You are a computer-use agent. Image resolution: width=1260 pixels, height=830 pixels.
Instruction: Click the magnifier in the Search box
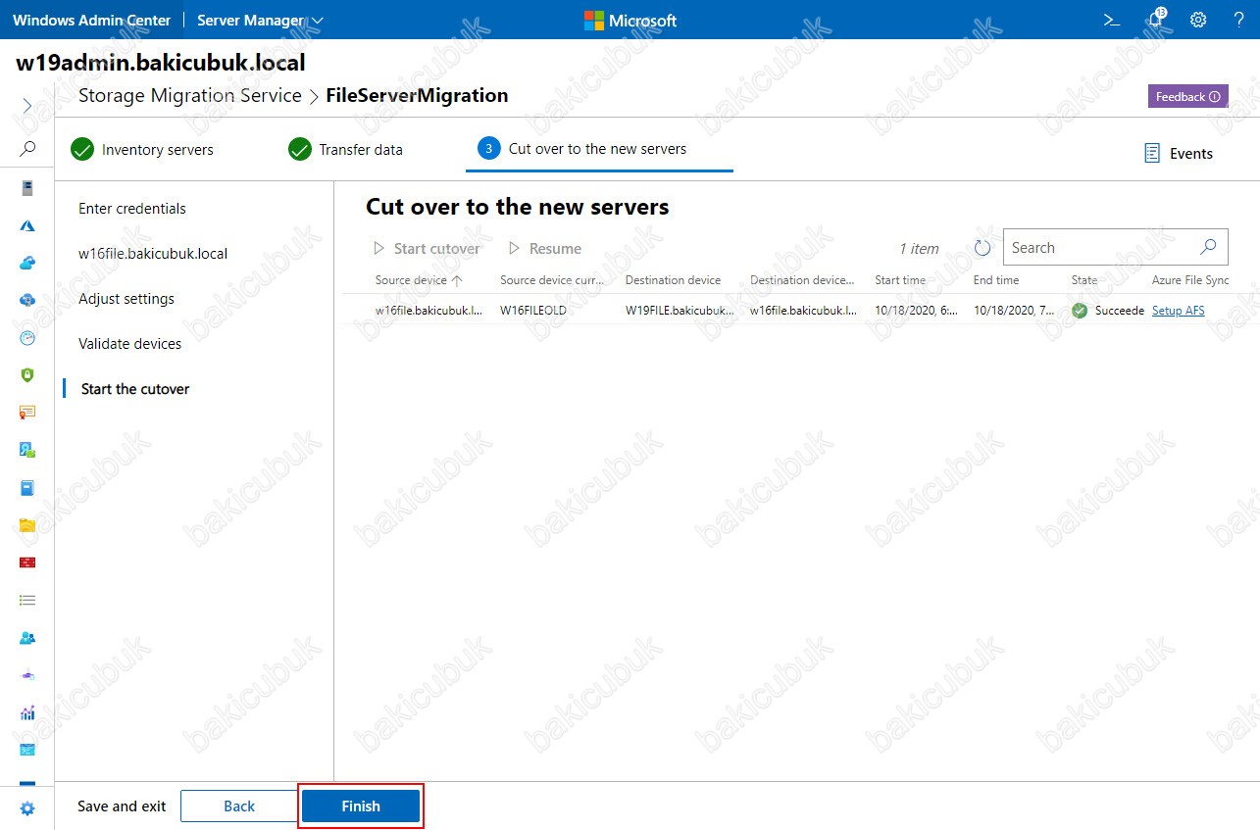[x=1208, y=247]
